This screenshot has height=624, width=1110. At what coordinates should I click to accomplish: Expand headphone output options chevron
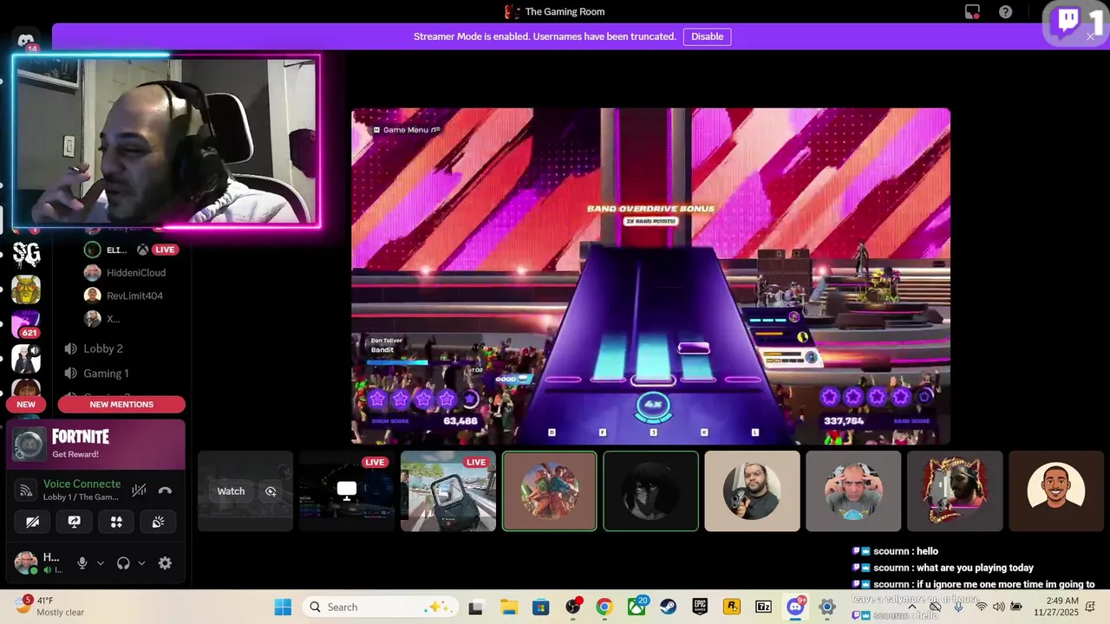coord(141,563)
